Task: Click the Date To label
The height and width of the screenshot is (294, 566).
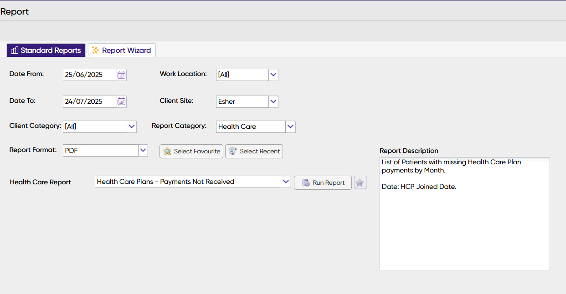Action: point(22,101)
